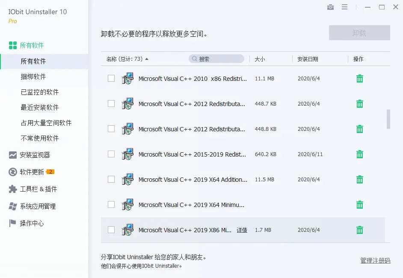Toggle name column sort arrow
The height and width of the screenshot is (278, 403).
[x=147, y=59]
